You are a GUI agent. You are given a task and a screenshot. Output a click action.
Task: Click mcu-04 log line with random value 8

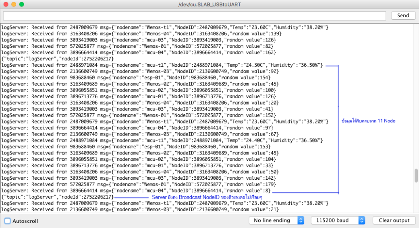click(x=135, y=191)
